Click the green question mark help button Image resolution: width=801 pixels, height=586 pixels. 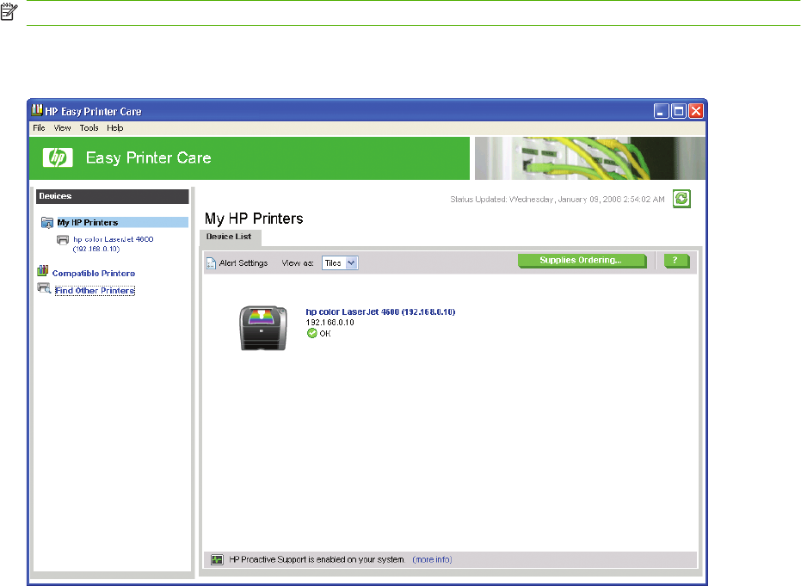[x=676, y=261]
